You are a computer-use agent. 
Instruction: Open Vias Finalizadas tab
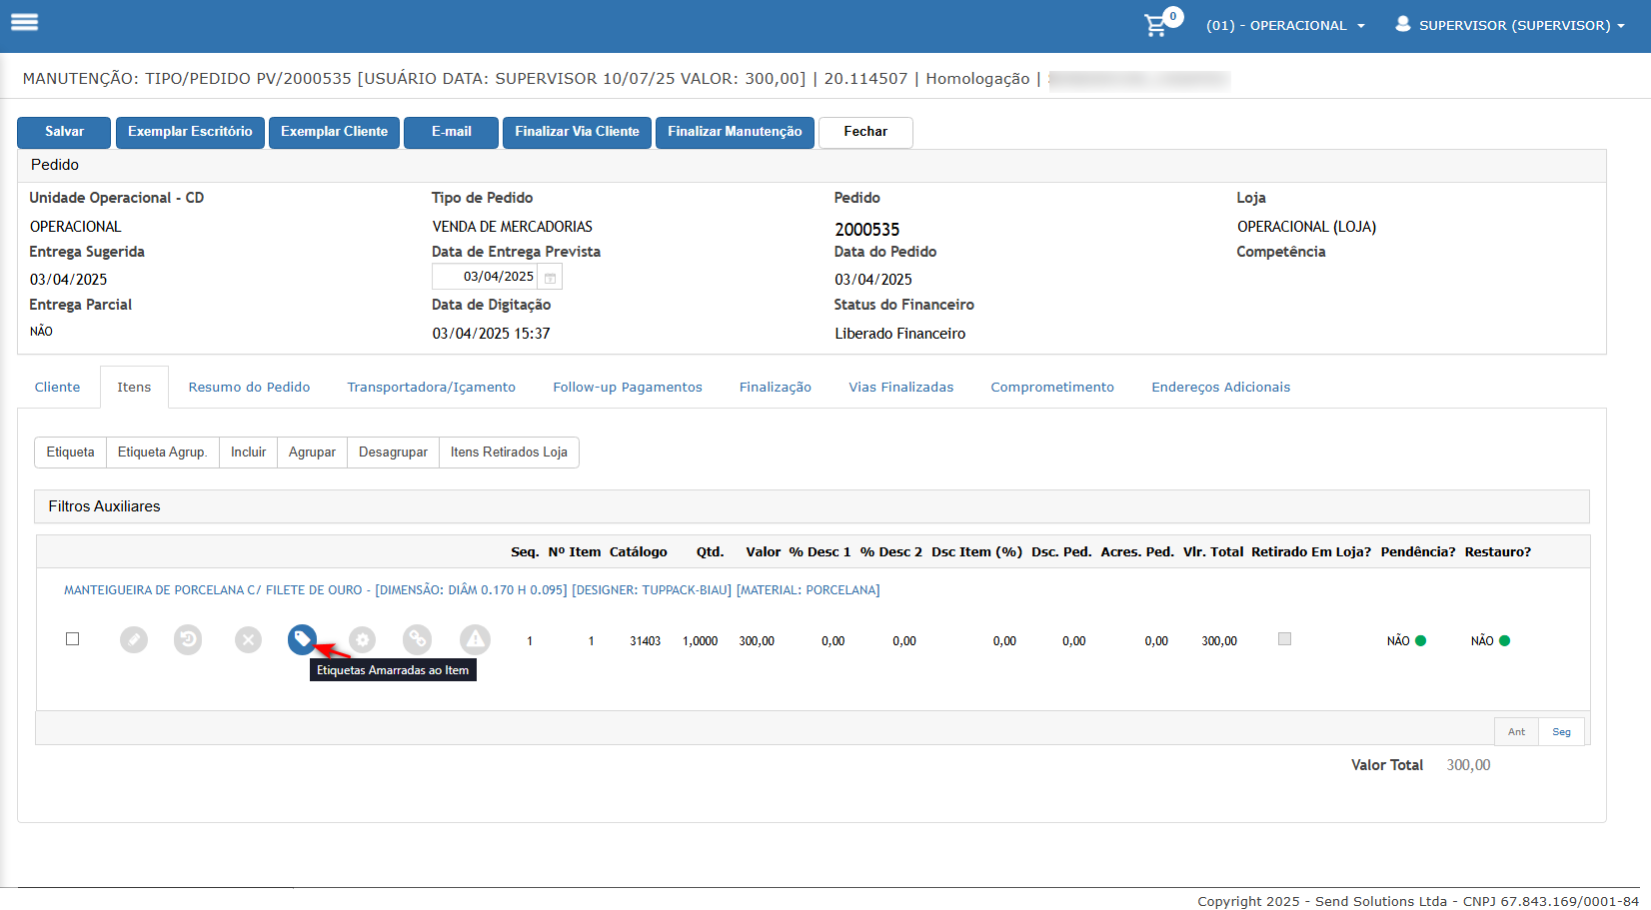tap(901, 388)
